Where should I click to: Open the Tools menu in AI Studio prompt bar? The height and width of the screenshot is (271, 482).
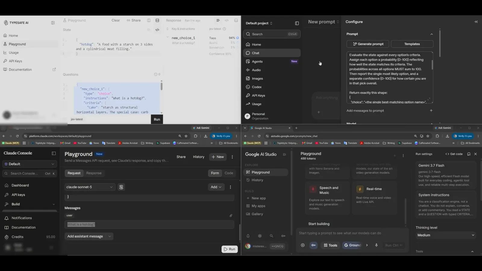[x=330, y=245]
